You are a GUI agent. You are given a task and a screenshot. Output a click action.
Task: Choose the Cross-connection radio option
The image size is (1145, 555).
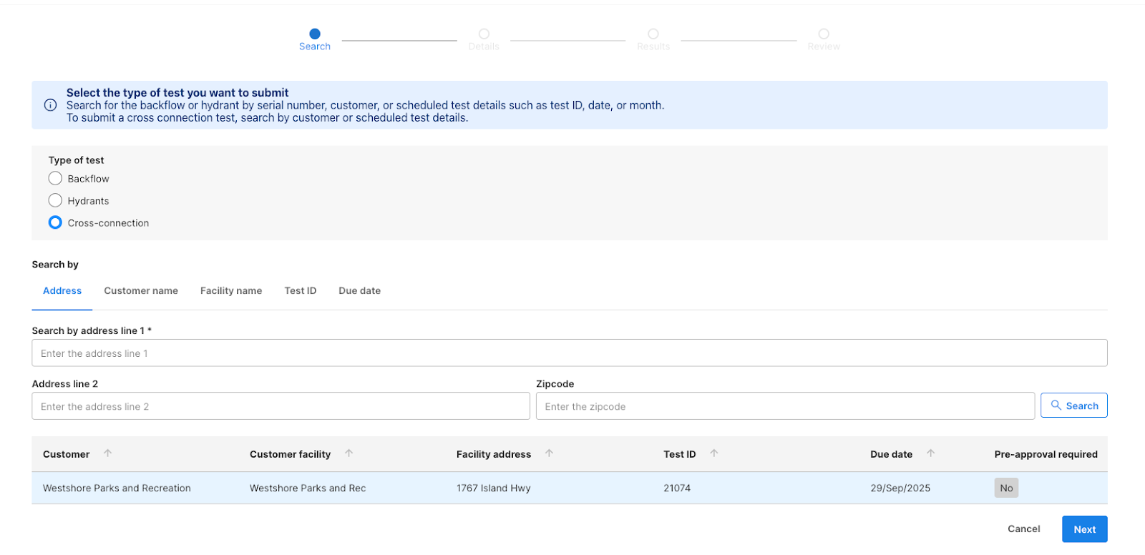[55, 222]
